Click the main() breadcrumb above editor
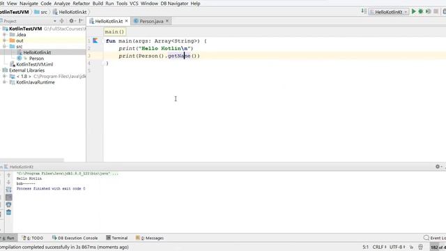This screenshot has height=251, width=446. (114, 32)
